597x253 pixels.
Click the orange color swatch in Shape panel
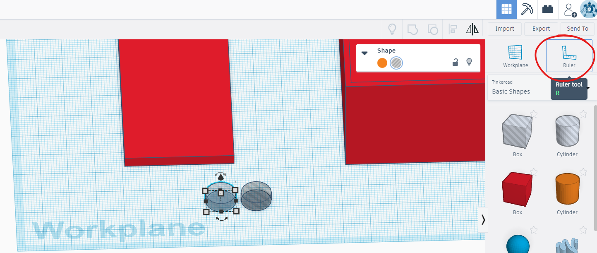382,63
